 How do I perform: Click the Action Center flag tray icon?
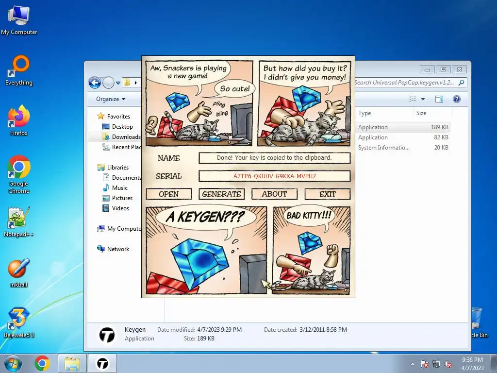[424, 364]
